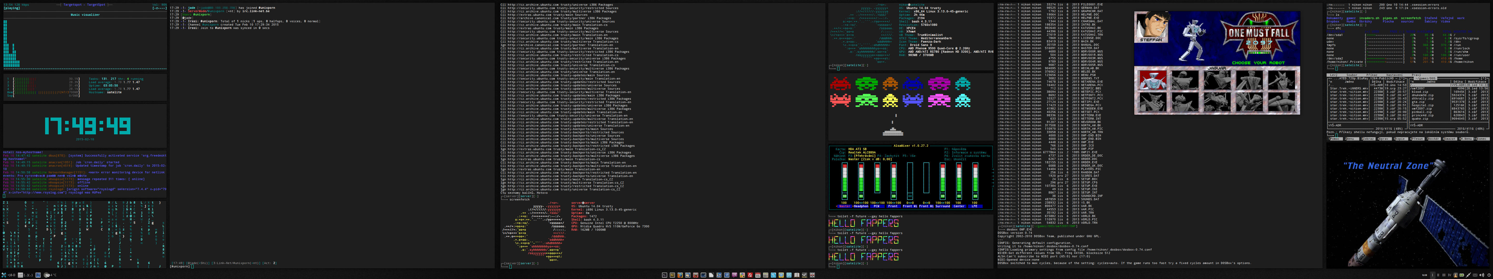Open the Nastavení menu in Midnight Commander
Screen dimensions: 1493x279
pyautogui.click(x=1395, y=75)
